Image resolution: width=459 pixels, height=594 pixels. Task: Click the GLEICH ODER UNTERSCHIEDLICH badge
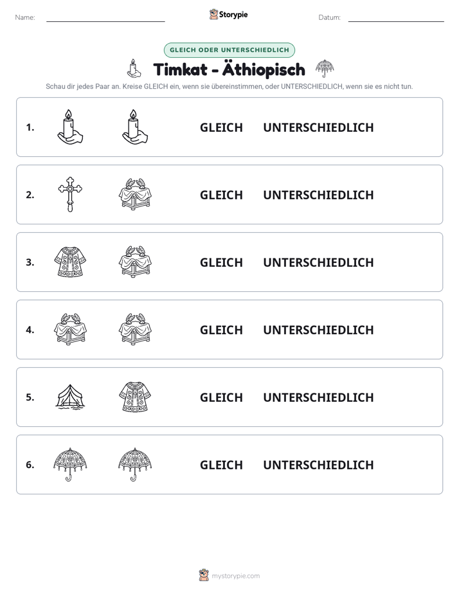coord(229,50)
